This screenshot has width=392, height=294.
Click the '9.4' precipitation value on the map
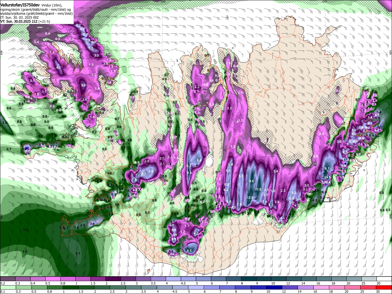click(x=189, y=173)
